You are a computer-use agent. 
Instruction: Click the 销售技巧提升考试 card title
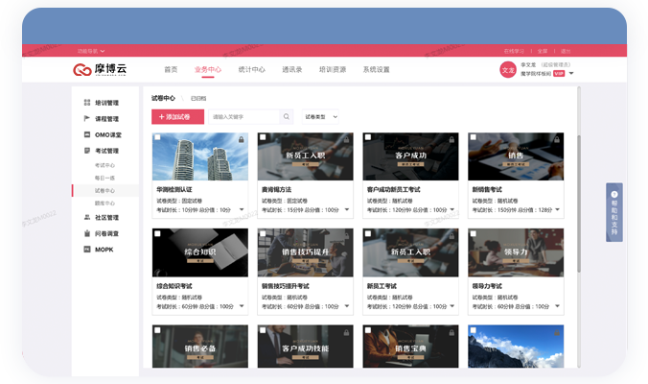285,286
